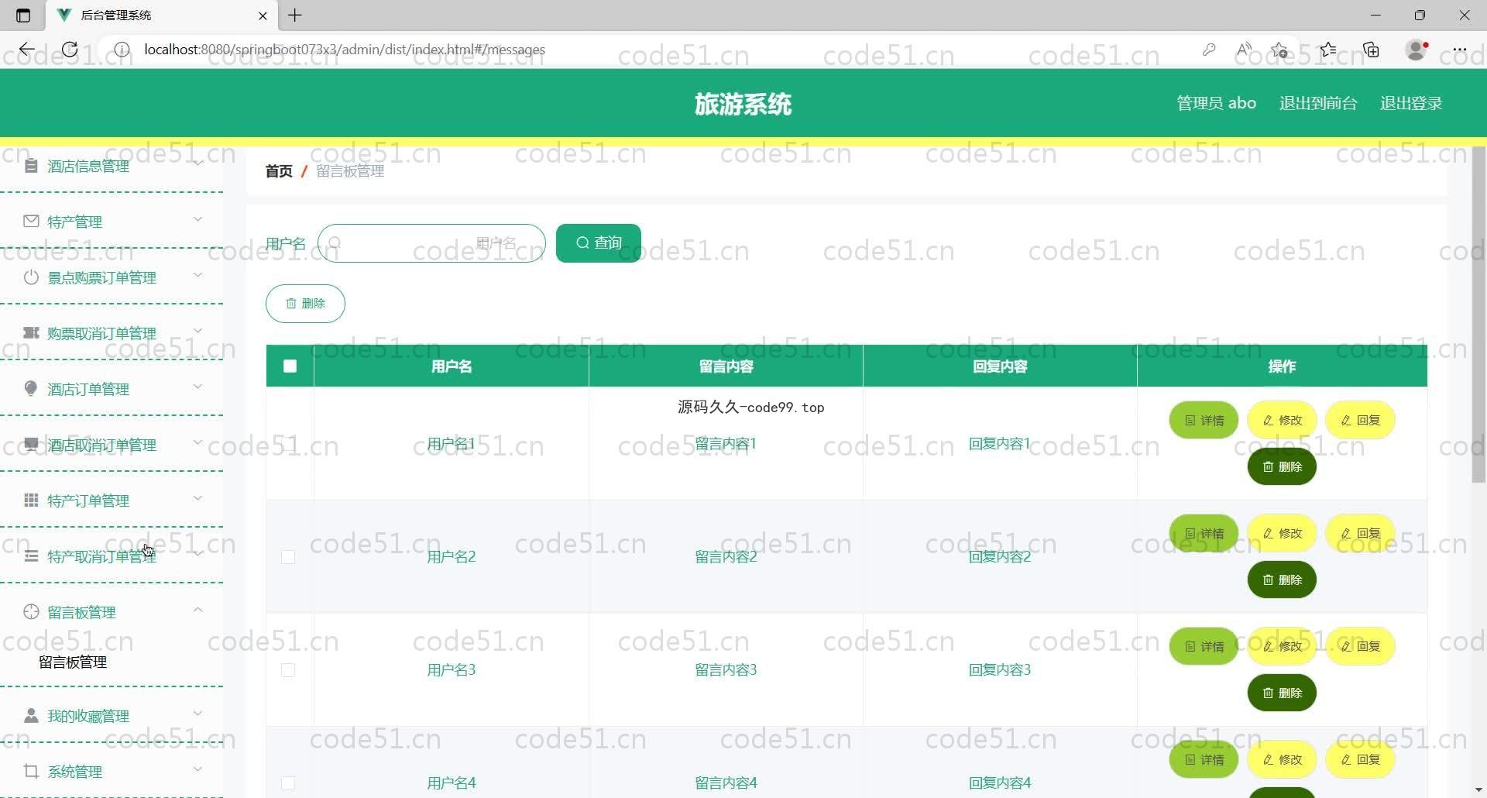Expand the 购票取消订单管理 chevron
Viewport: 1487px width, 798px height.
(197, 331)
